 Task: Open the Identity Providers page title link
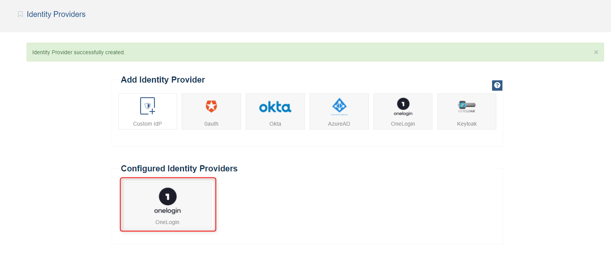point(56,14)
